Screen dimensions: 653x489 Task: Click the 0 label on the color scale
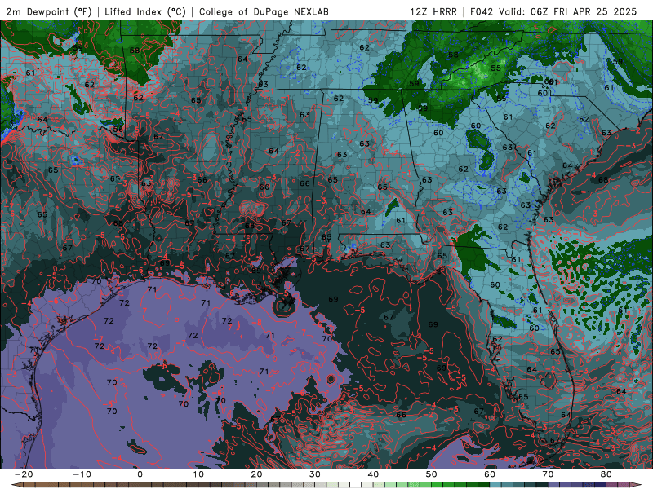pos(140,474)
